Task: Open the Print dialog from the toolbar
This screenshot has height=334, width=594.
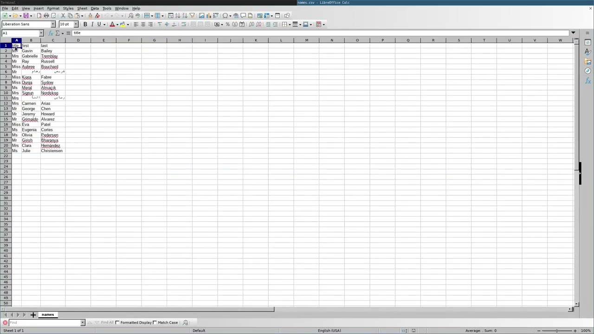Action: (x=46, y=15)
